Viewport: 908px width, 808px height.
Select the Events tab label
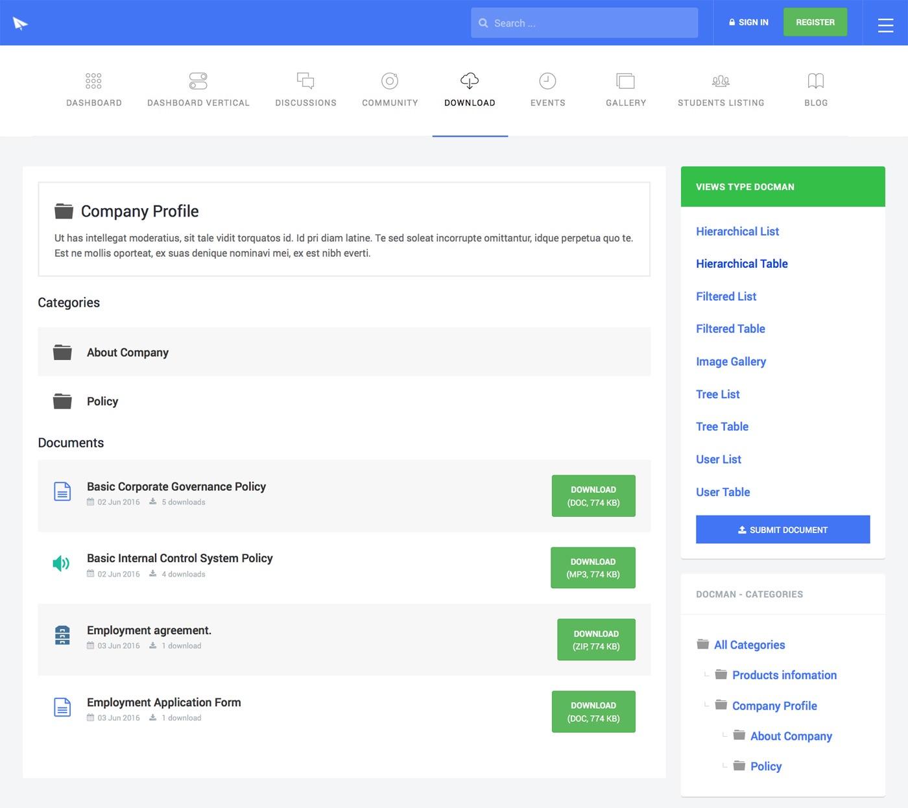point(548,102)
